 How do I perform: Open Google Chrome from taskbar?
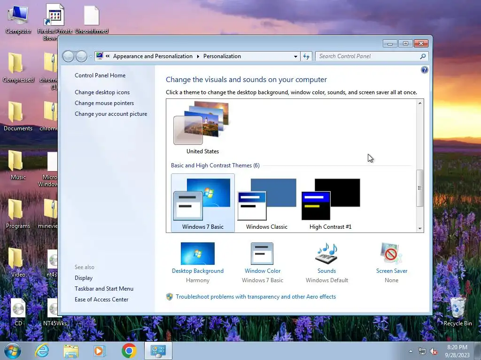point(129,351)
